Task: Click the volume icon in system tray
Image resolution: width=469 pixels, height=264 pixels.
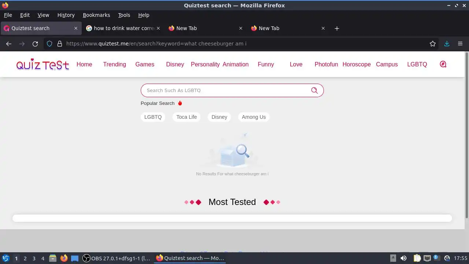Action: click(403, 258)
